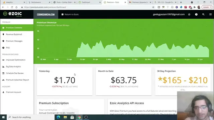Open Microsoft Store from taskbar
Screen dimensions: 214x120
tap(72, 117)
